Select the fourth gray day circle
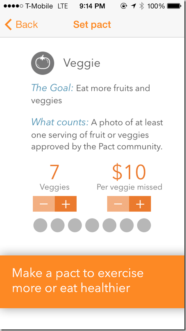This screenshot has width=186, height=331. (92, 225)
